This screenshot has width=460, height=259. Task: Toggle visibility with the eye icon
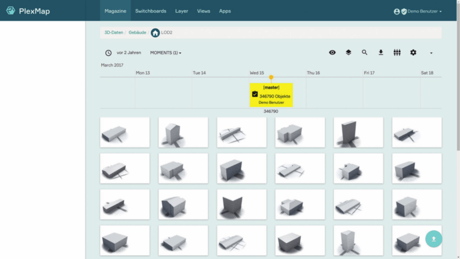pos(332,53)
